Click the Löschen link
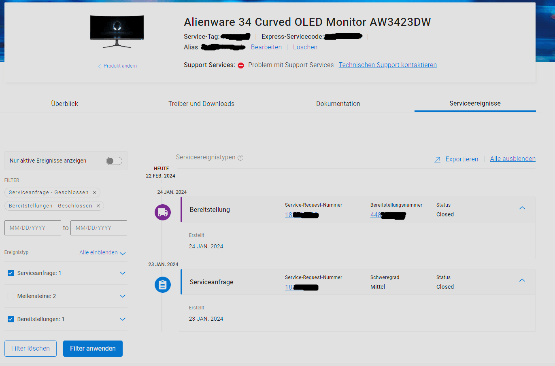Image resolution: width=555 pixels, height=366 pixels. click(x=305, y=47)
